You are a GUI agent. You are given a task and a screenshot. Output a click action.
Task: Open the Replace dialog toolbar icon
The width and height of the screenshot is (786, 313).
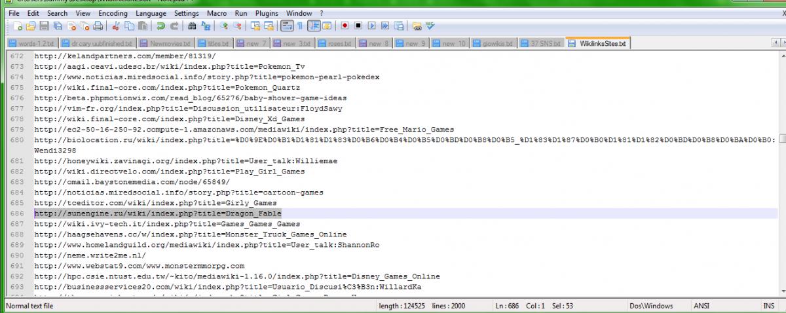tap(205, 26)
